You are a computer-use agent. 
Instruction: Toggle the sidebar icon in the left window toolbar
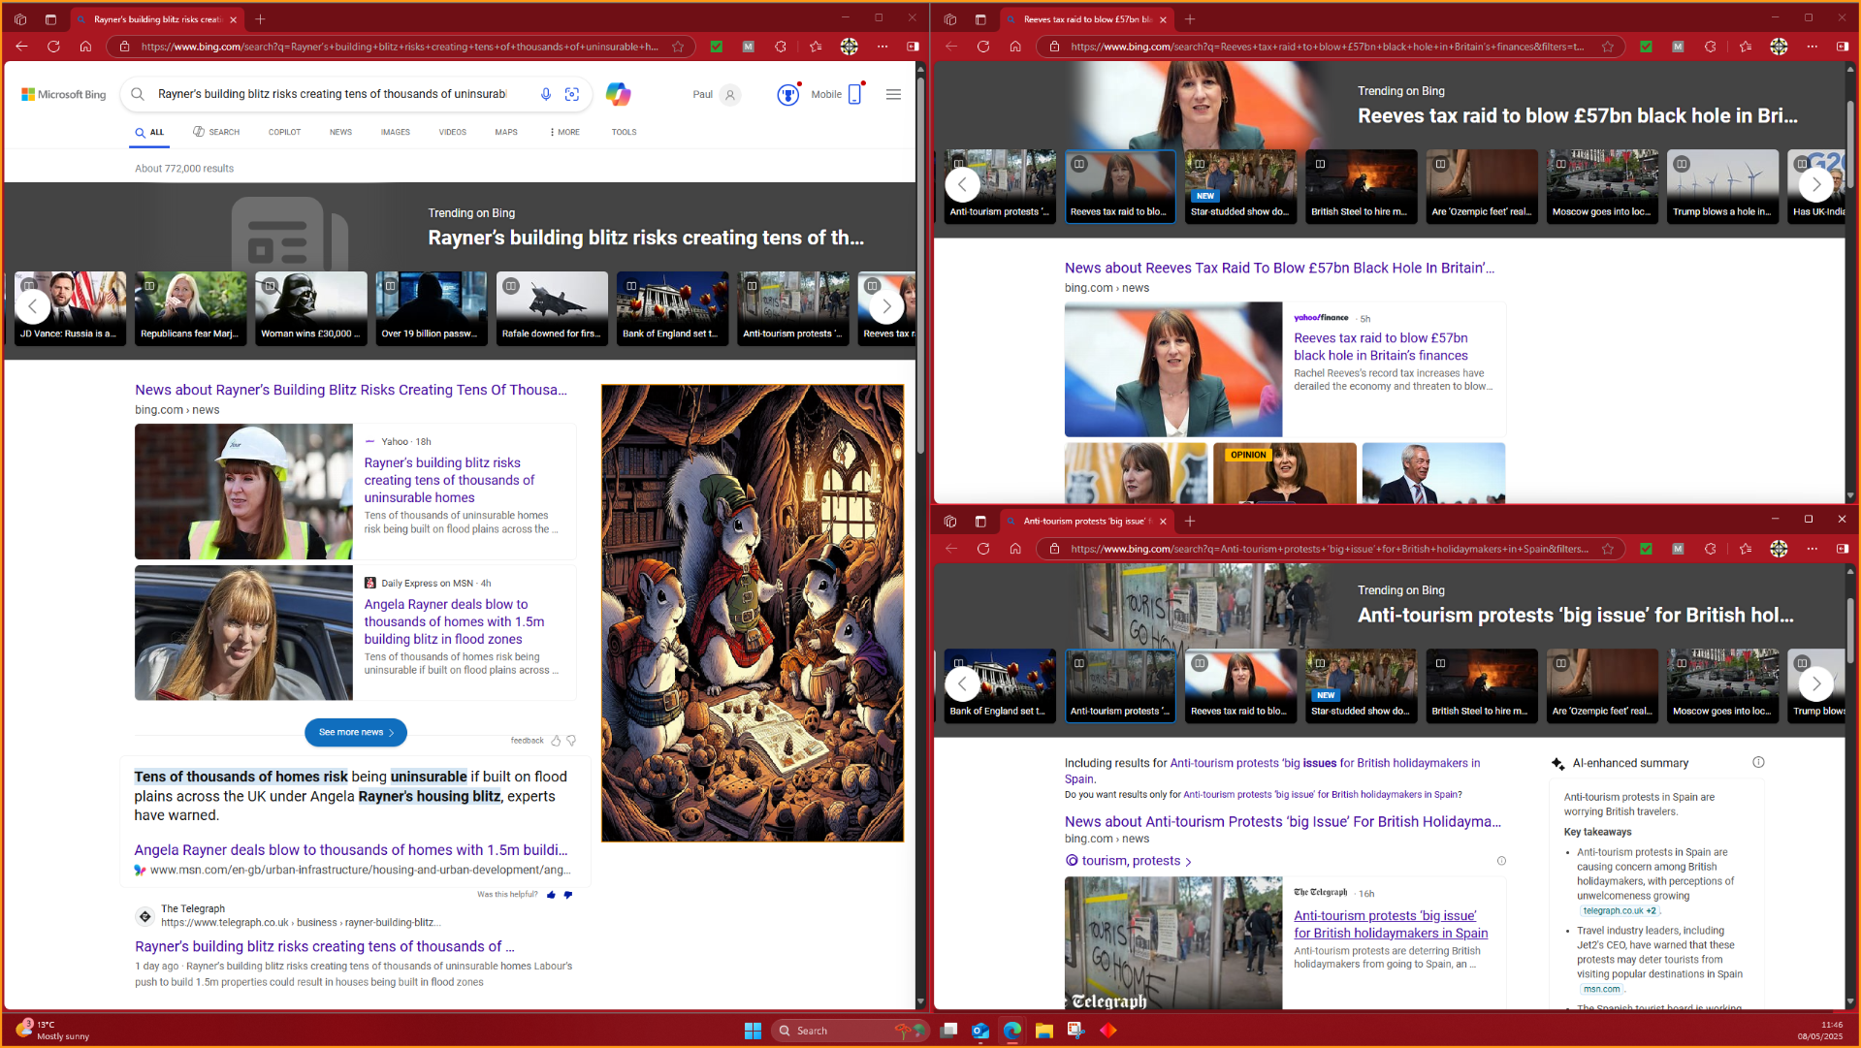pyautogui.click(x=913, y=47)
